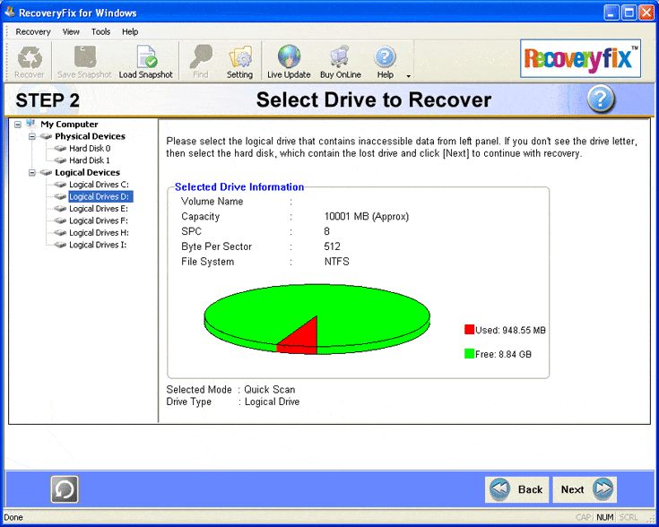Collapse the Logical Devices node
Screen dimensions: 659x527
pos(32,173)
